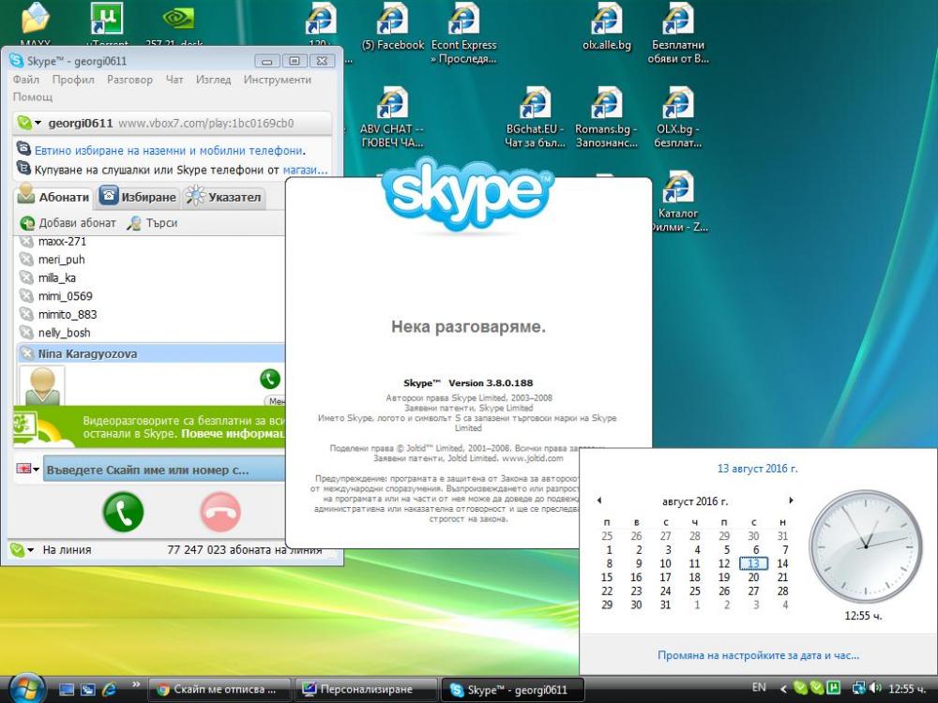938x703 pixels.
Task: Open the 'ABV CHAT' desktop shortcut
Action: (392, 117)
